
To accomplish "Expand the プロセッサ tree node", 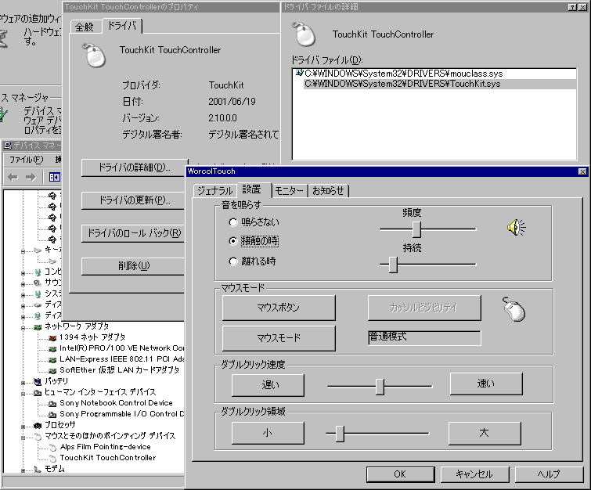I will (x=23, y=426).
